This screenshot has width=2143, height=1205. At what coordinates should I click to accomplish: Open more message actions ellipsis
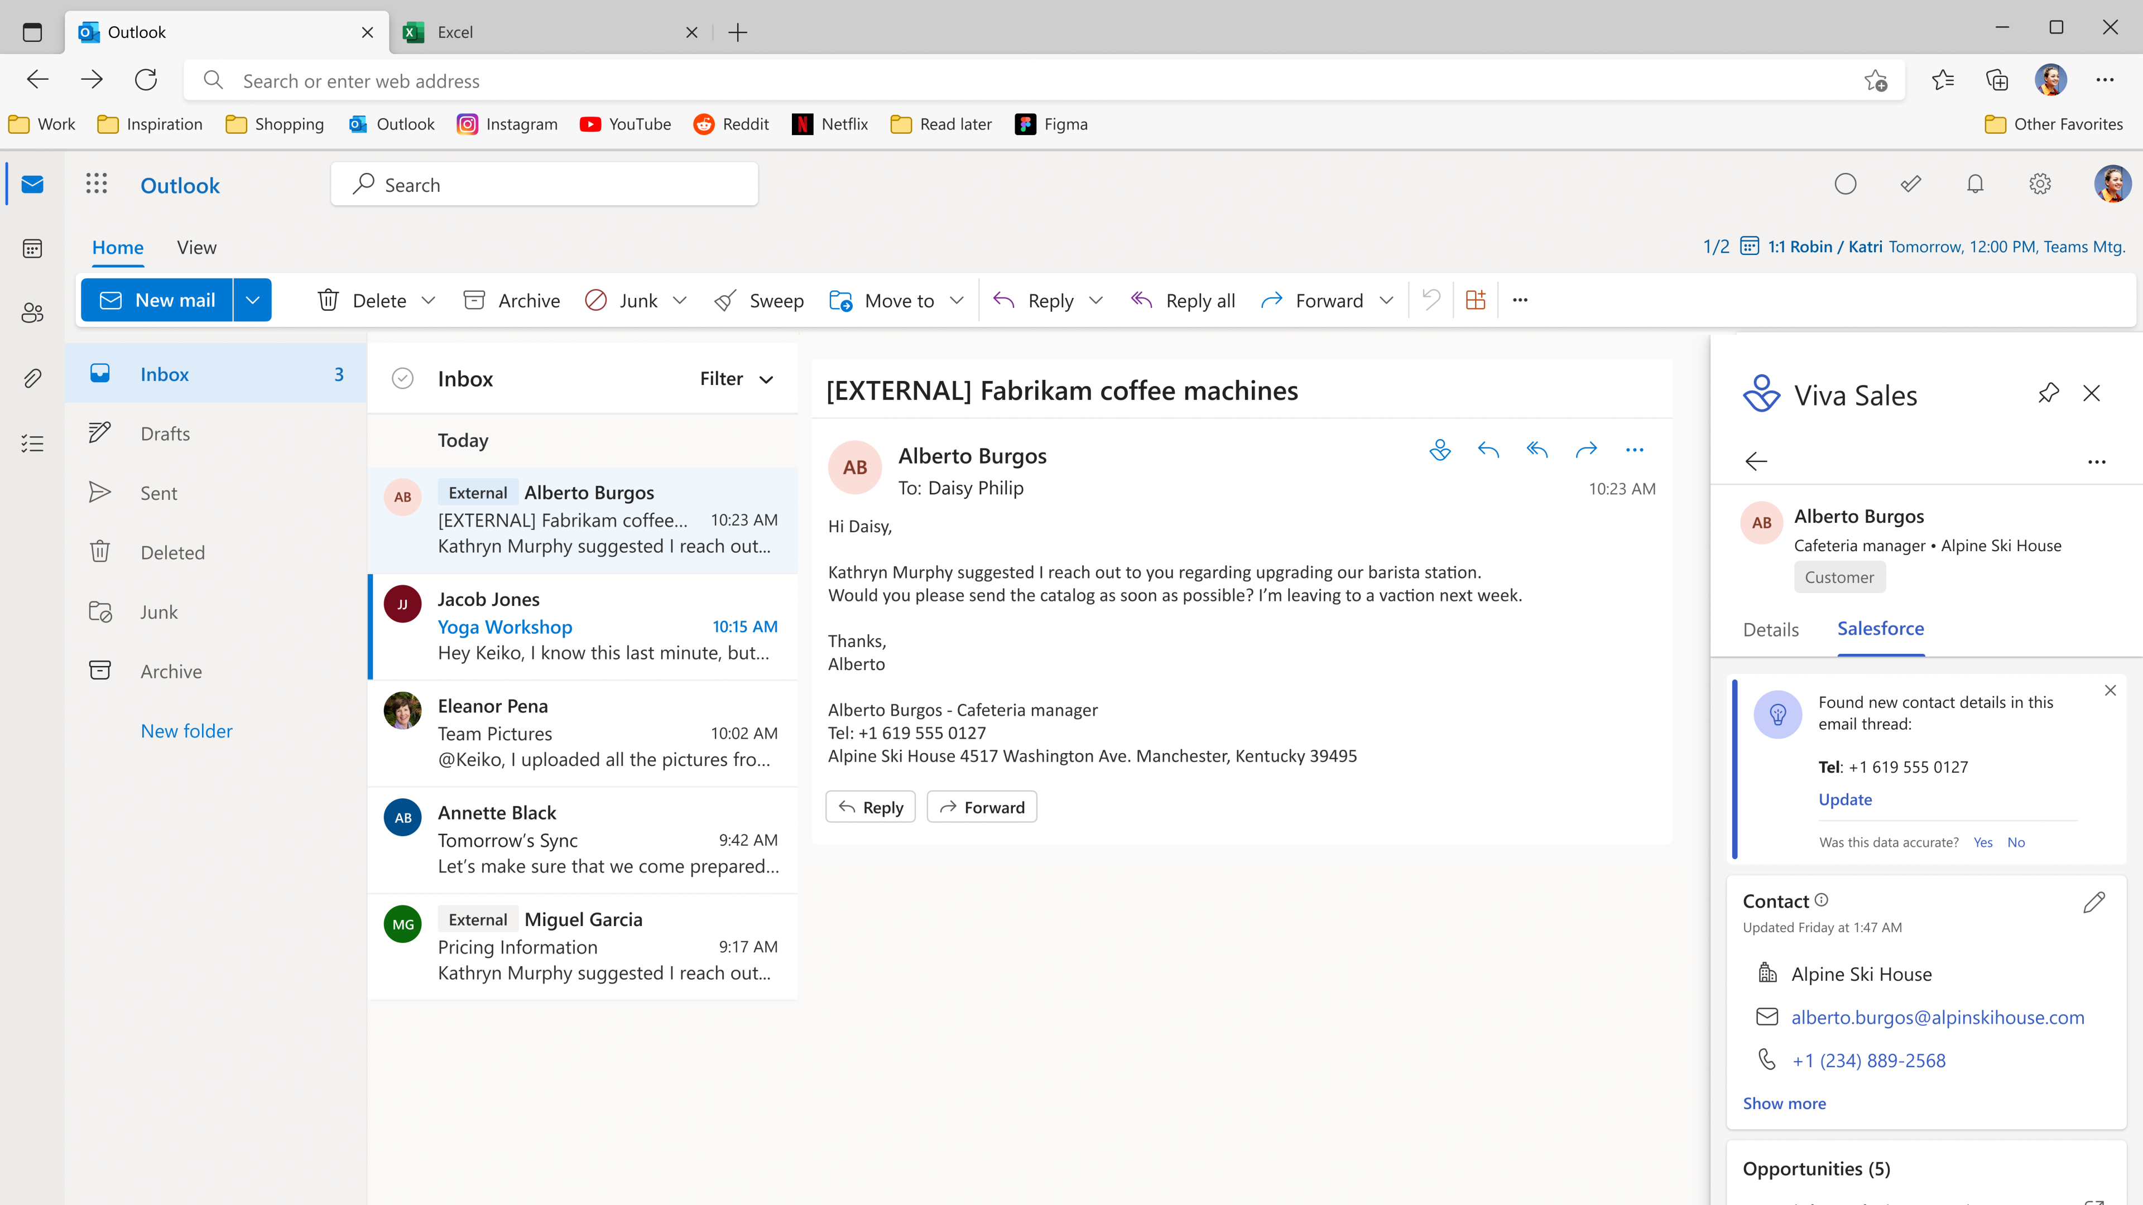(1634, 450)
